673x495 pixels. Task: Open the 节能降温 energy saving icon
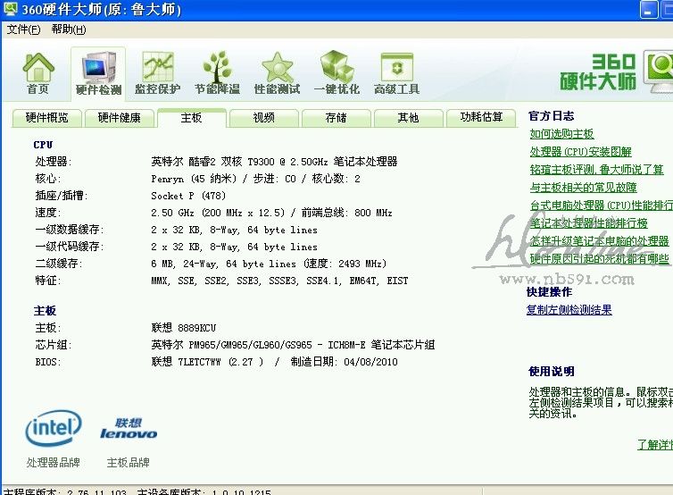pos(217,73)
